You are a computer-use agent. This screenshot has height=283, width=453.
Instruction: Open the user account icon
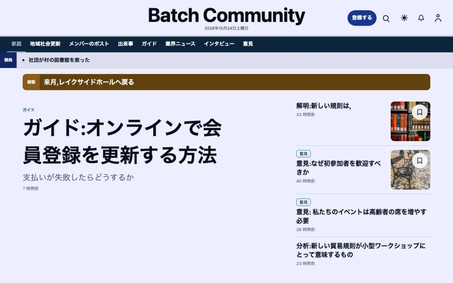(x=438, y=18)
